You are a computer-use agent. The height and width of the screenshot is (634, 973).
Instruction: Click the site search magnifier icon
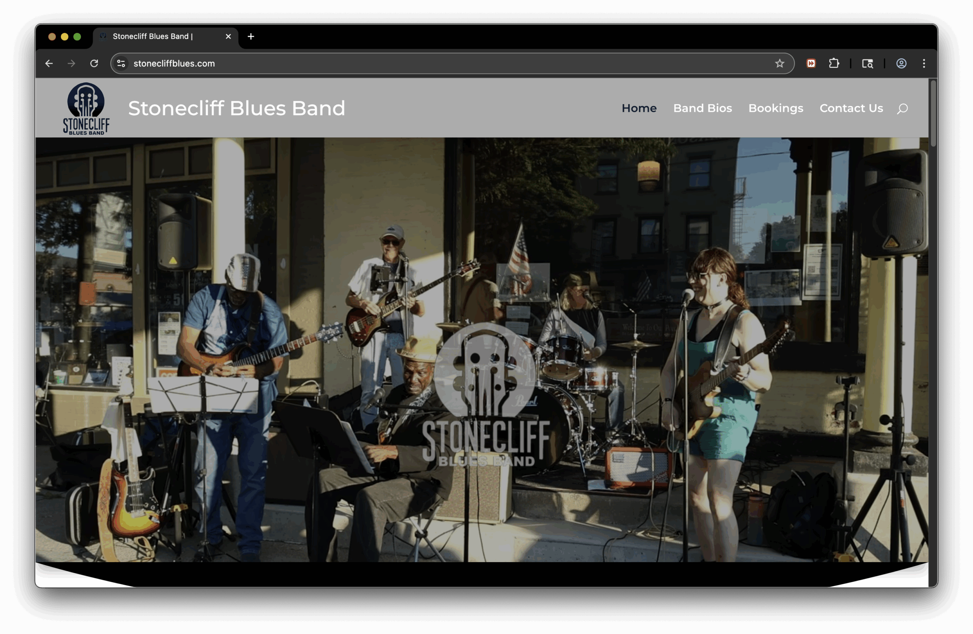(x=903, y=109)
